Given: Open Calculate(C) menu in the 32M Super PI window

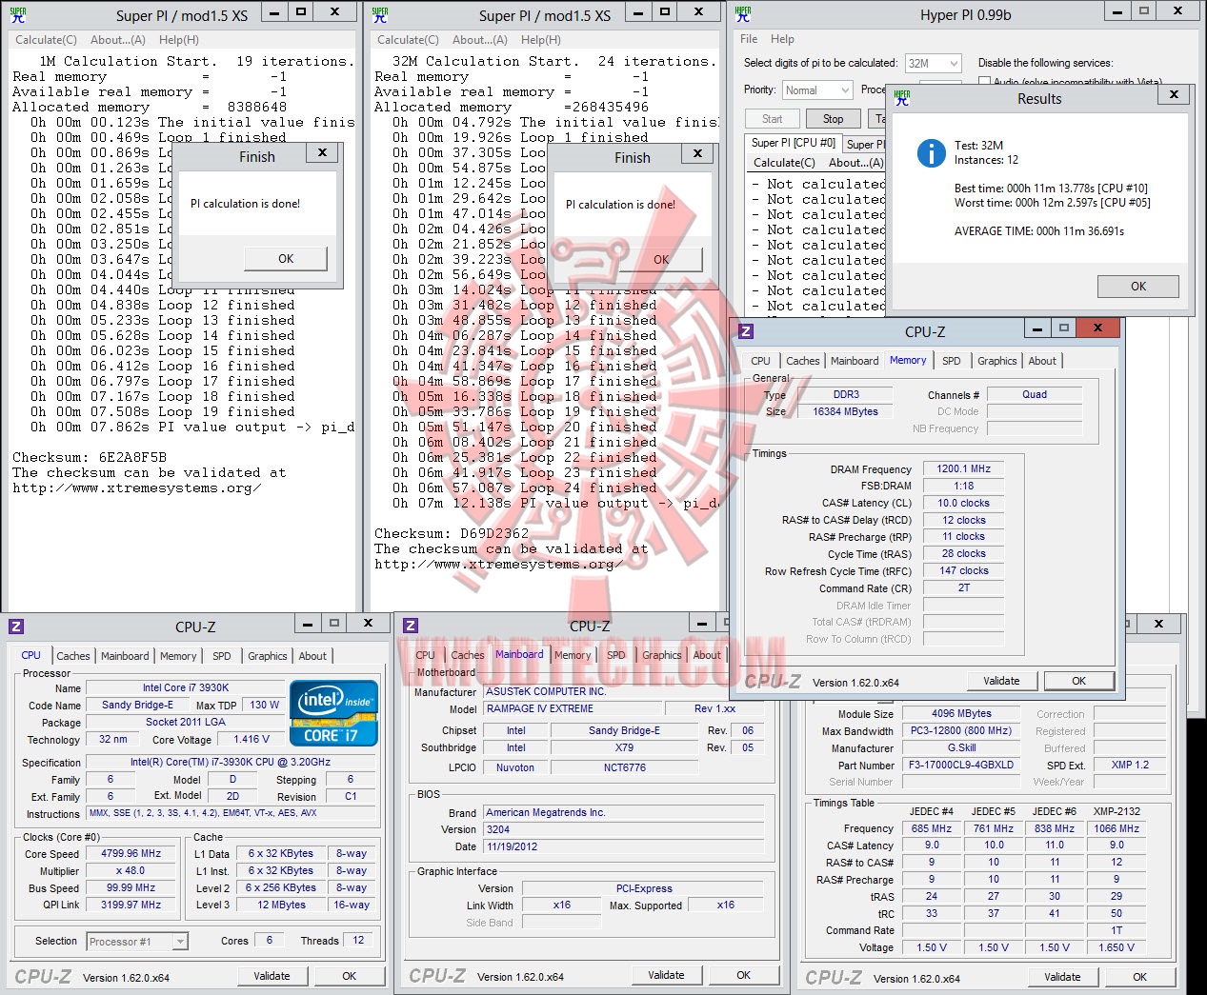Looking at the screenshot, I should [408, 40].
